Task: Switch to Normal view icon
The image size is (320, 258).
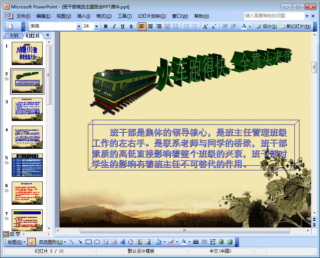Action: [x=6, y=234]
